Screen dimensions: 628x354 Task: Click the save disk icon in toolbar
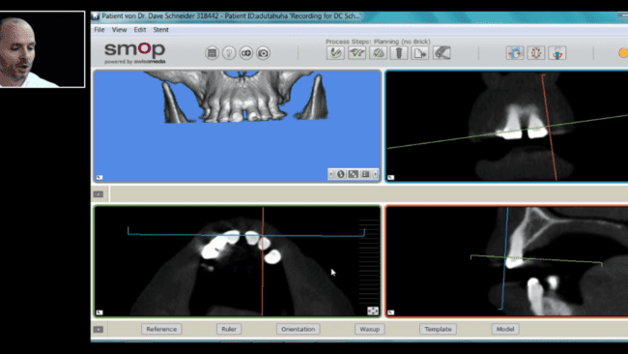212,53
